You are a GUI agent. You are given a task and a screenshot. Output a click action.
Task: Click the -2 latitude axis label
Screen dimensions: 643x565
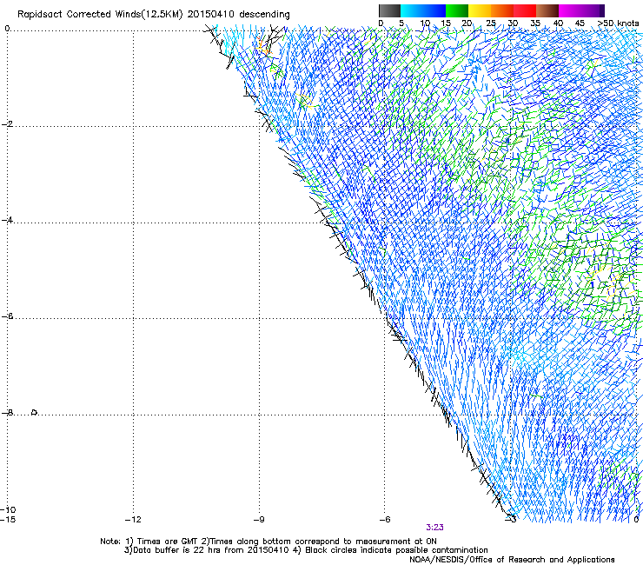click(7, 124)
